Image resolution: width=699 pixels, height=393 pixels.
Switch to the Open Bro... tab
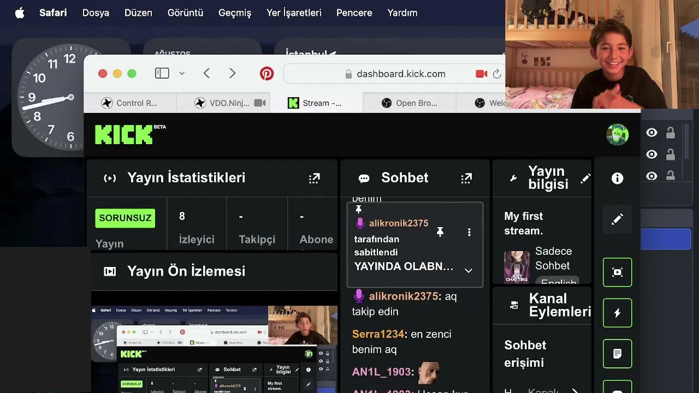[409, 103]
